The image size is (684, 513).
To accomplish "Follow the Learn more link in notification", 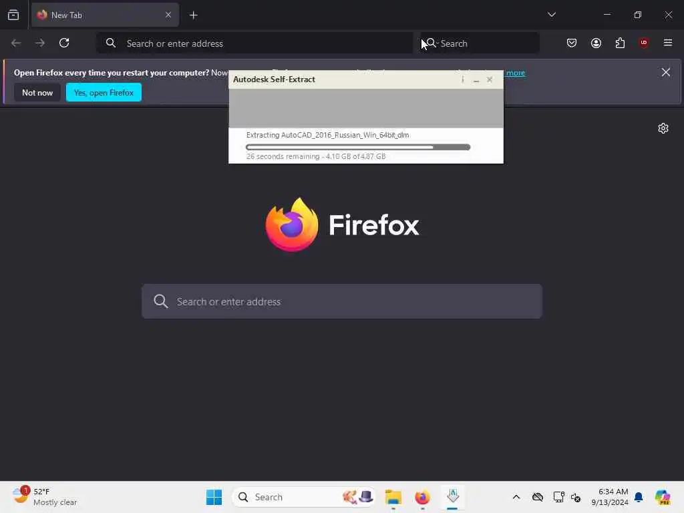I will (515, 73).
